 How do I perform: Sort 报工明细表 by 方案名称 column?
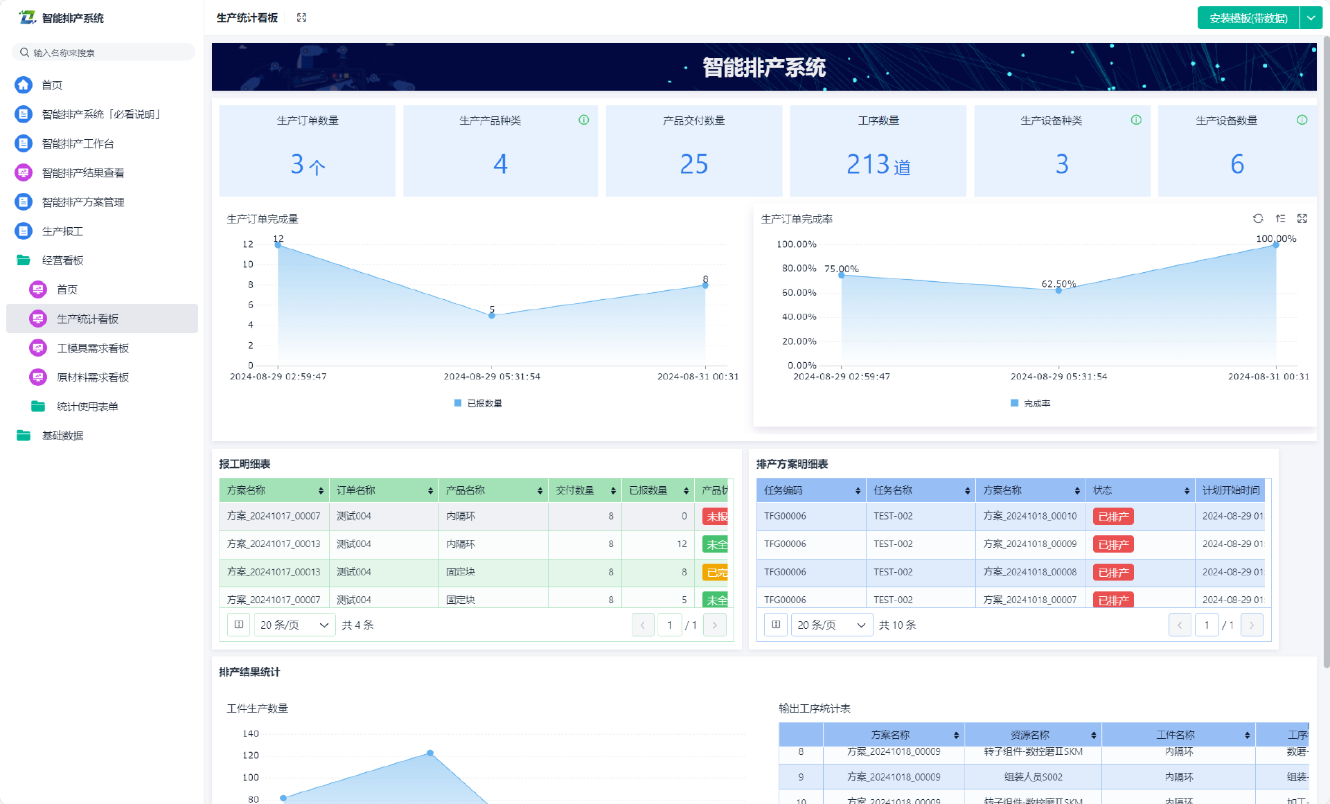[321, 490]
